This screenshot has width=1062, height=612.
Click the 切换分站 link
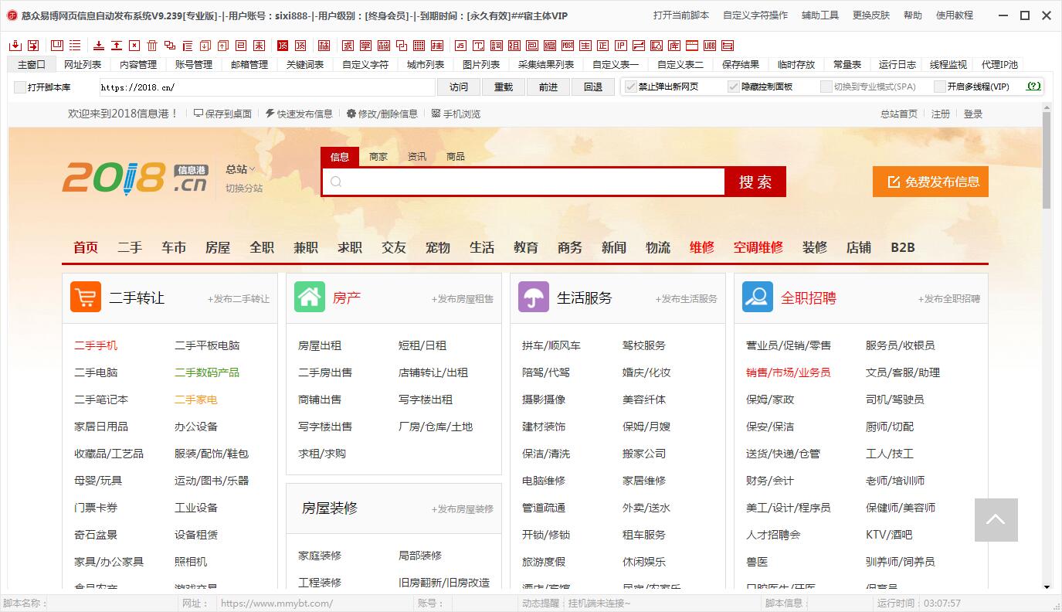[244, 188]
